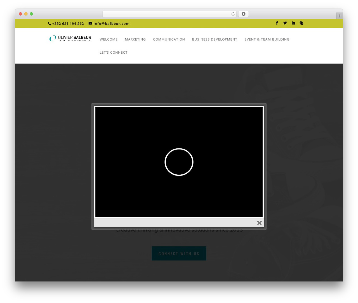Reload the page with refresh icon
Viewport: 358px width, 303px height.
(x=233, y=14)
